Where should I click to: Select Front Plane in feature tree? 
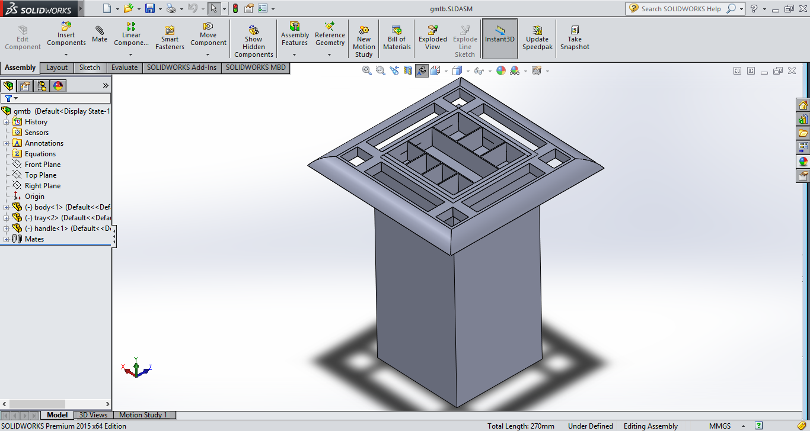43,165
